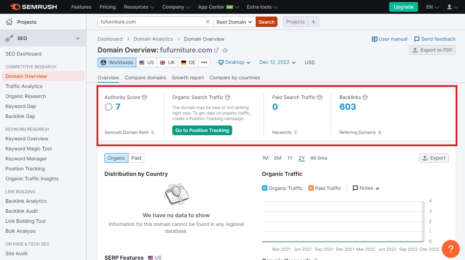Screen dimensions: 465x260
Task: Uncheck the Organic Traffic checkbox
Action: coord(265,188)
